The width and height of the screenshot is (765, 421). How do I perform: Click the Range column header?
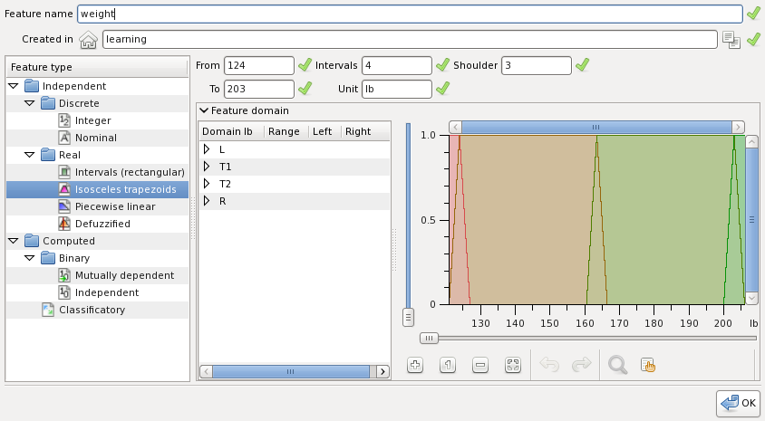pos(286,131)
